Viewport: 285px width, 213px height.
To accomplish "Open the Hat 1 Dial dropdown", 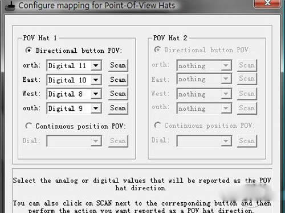I will coord(74,141).
